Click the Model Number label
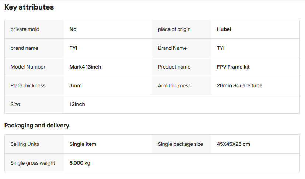 tap(28, 67)
